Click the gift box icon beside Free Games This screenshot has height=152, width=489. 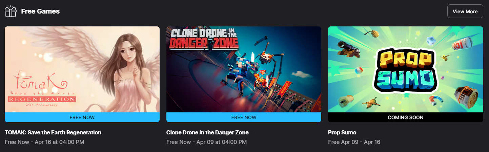[x=11, y=11]
